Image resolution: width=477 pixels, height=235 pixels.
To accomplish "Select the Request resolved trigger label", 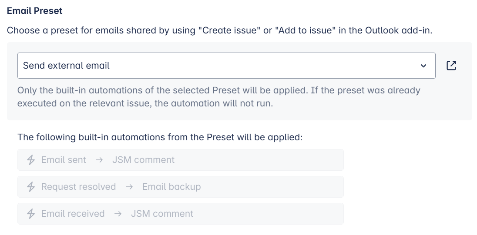I will pos(78,187).
